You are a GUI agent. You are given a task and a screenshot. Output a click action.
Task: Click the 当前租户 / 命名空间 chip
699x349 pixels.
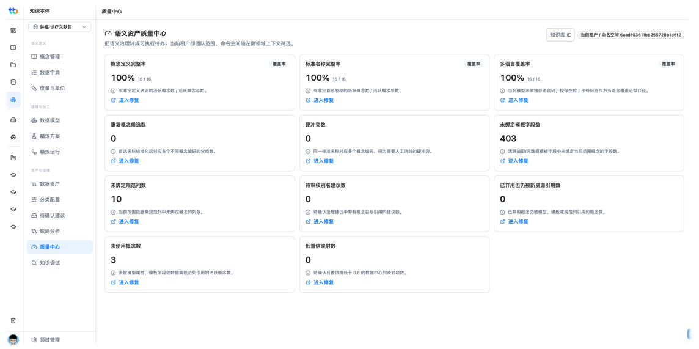click(631, 35)
